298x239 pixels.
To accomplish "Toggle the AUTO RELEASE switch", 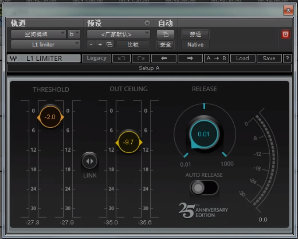I will (204, 188).
